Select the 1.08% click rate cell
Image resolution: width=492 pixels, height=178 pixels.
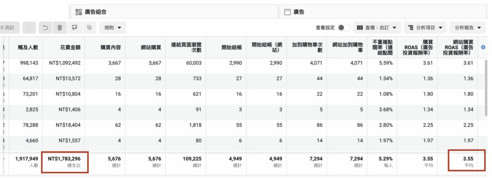382,97
